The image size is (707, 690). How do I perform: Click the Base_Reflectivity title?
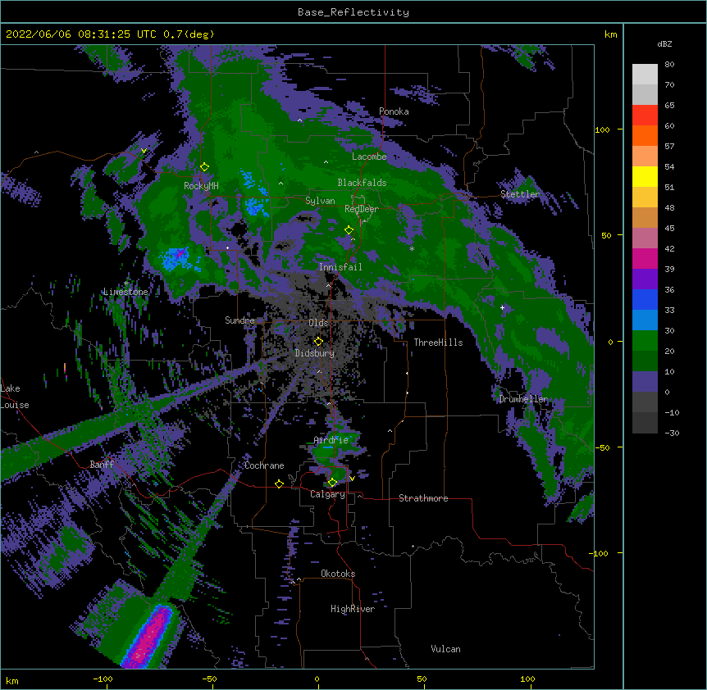[x=353, y=12]
